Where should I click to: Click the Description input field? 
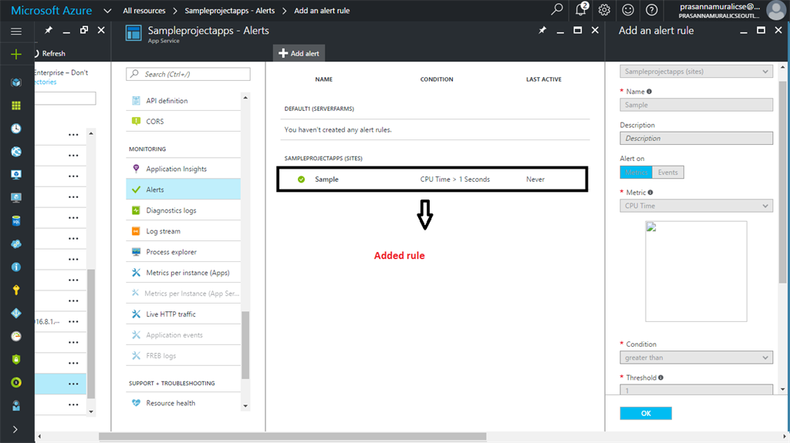coord(697,139)
